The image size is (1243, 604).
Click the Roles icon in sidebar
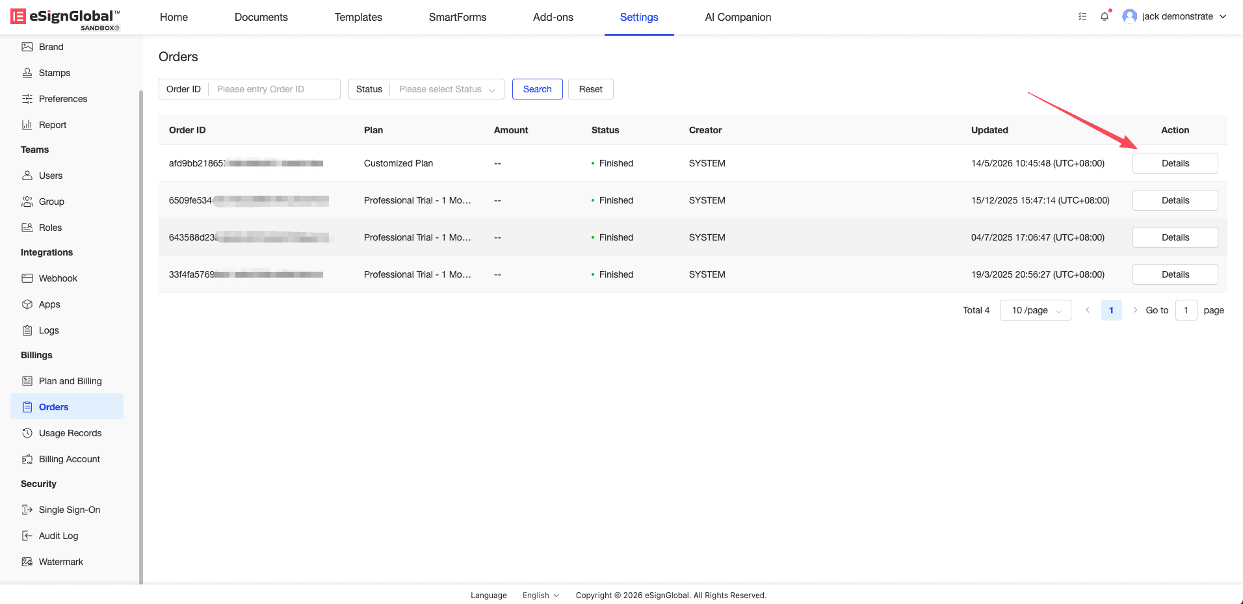[27, 228]
